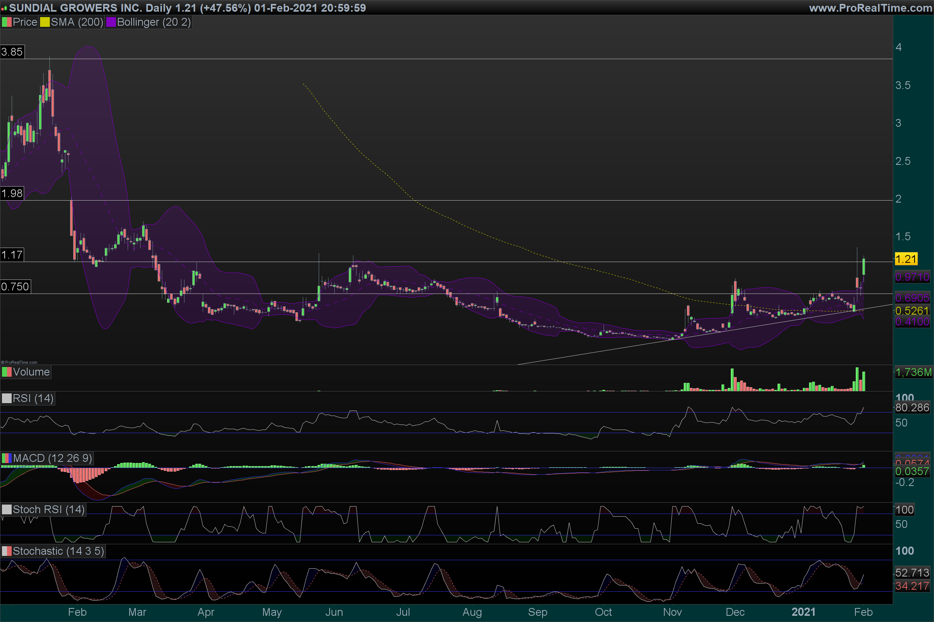Screen dimensions: 934x622
Task: Click the MACD (12 26 9) legend icon
Action: click(x=7, y=458)
